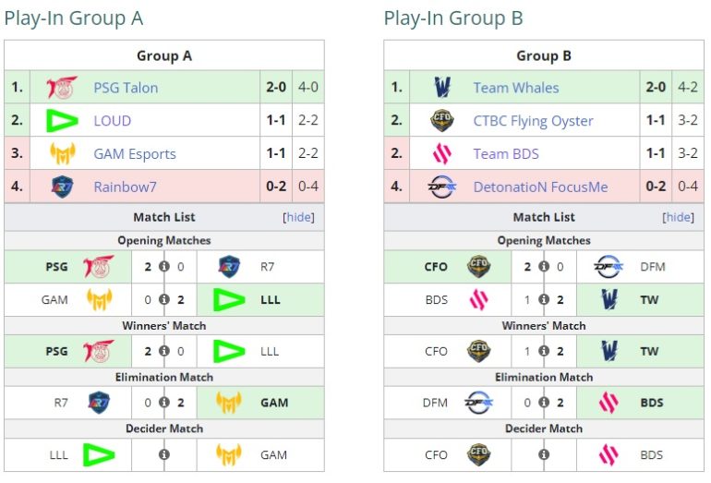Click PSG Talon logo in Group A standings

tap(63, 88)
